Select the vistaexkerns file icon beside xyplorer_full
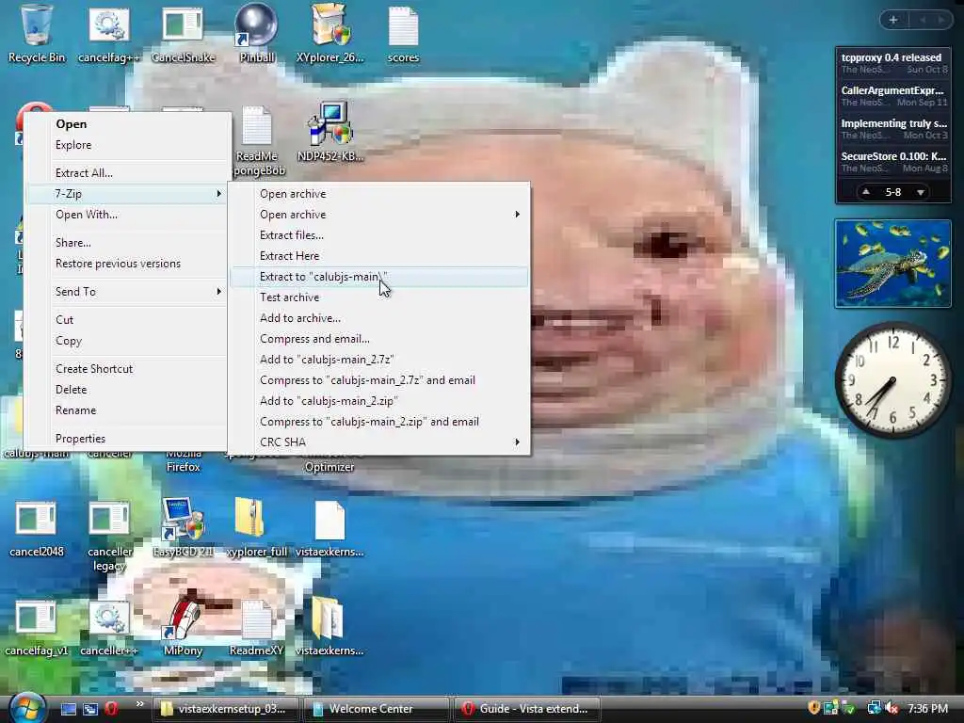Image resolution: width=964 pixels, height=723 pixels. [329, 529]
